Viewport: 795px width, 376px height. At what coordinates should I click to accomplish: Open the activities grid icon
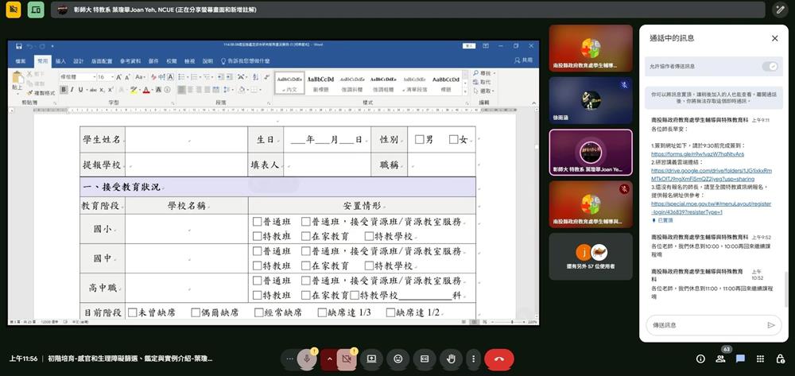pos(760,359)
